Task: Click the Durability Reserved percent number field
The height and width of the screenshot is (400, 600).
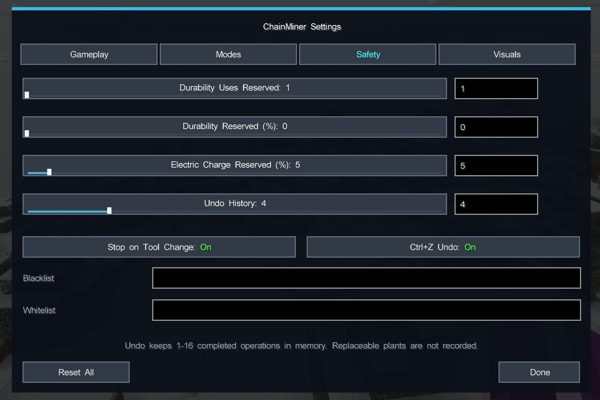Action: tap(496, 127)
